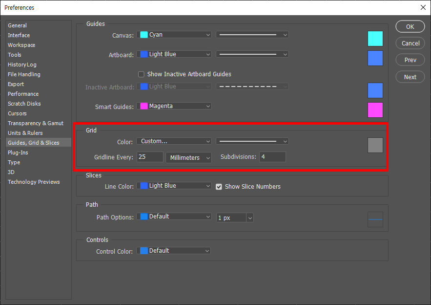The width and height of the screenshot is (431, 305).
Task: Open History Log preferences
Action: click(x=22, y=65)
